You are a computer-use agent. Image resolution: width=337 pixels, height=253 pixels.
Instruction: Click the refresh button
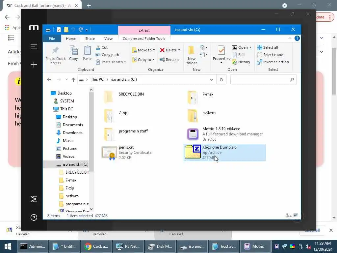coord(221,80)
